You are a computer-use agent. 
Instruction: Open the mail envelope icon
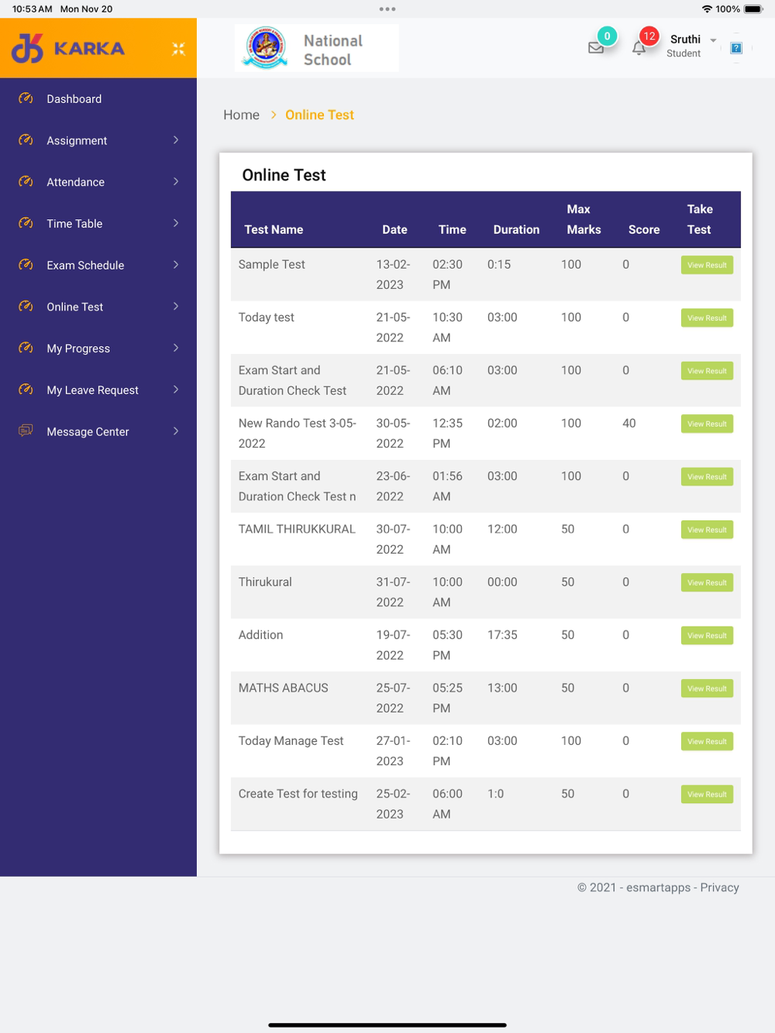tap(596, 48)
